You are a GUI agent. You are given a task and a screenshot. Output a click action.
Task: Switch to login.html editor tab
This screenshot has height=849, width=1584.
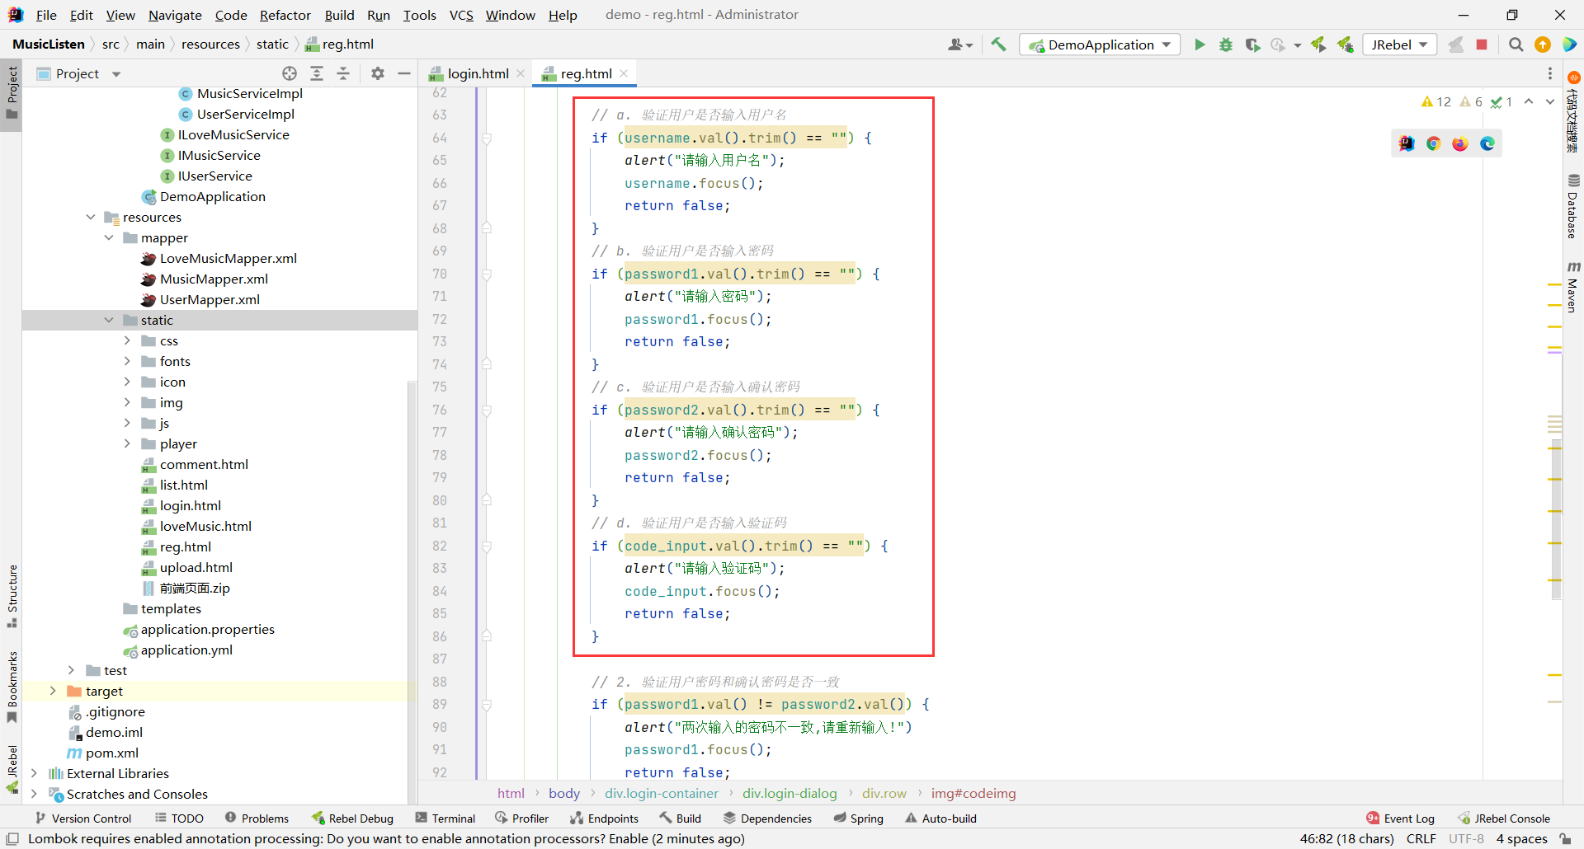(477, 73)
